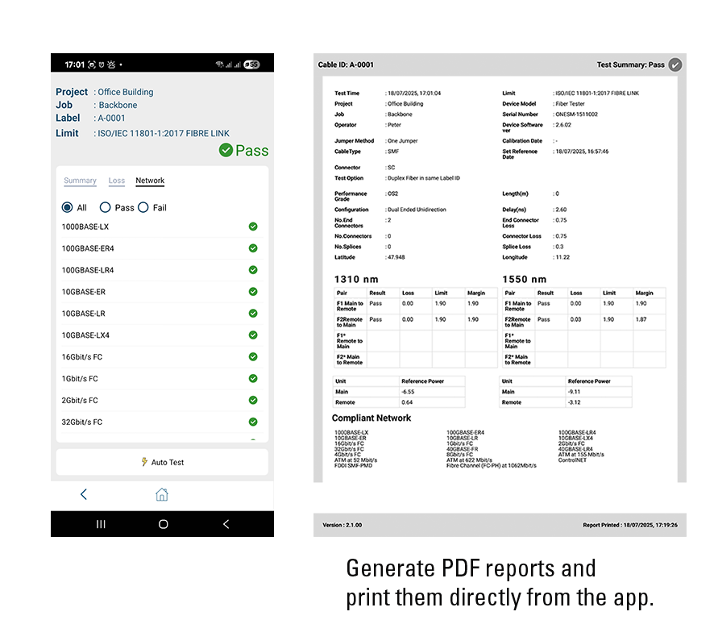The width and height of the screenshot is (714, 620).
Task: Click the Version : 2.1.00 footer text
Action: tap(342, 525)
